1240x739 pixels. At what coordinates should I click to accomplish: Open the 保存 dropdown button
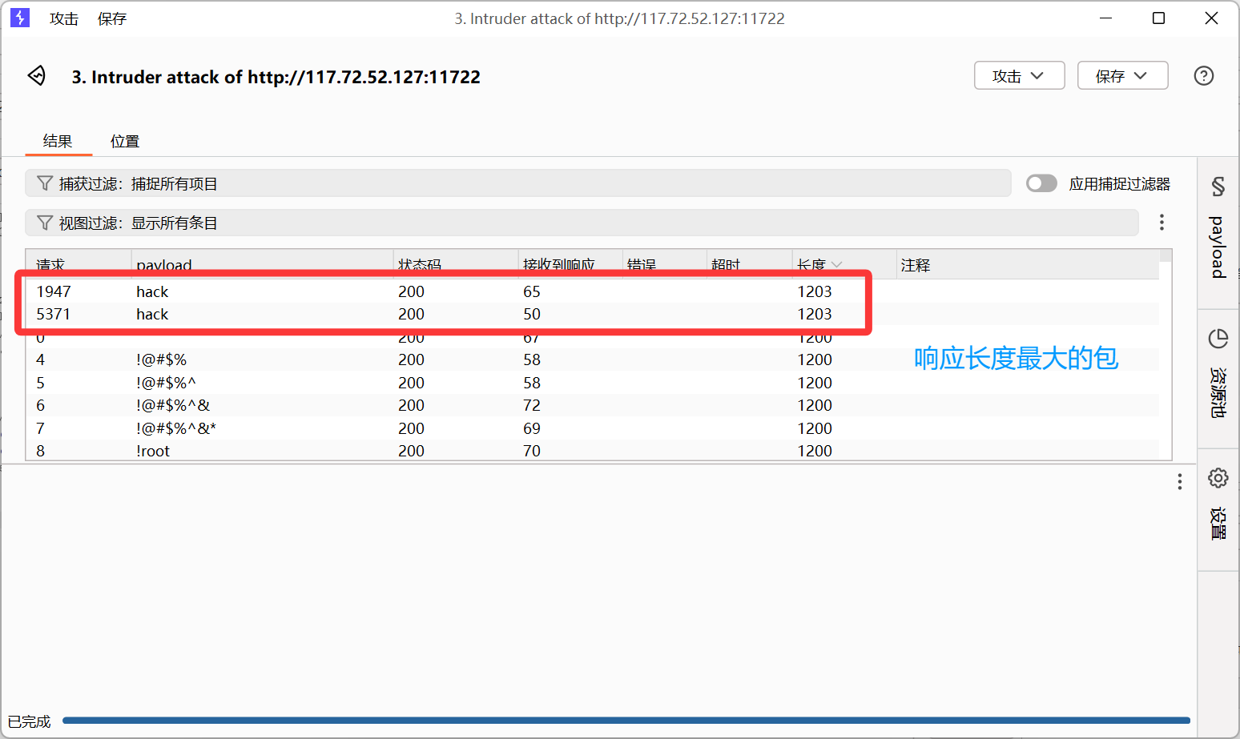tap(1122, 75)
